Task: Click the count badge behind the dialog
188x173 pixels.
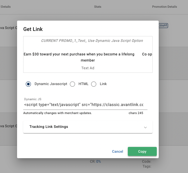Action: pyautogui.click(x=163, y=25)
